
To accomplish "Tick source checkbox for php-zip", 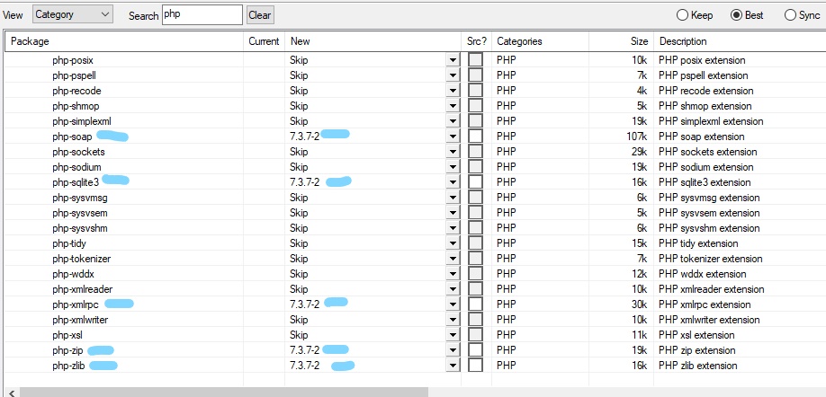I will (x=475, y=349).
